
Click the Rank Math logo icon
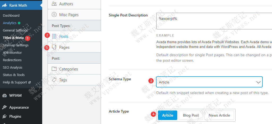5,5
